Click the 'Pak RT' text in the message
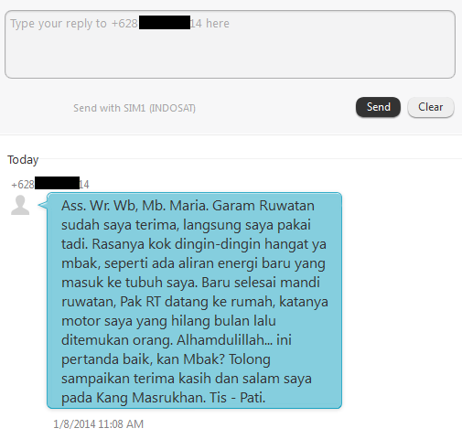The image size is (462, 439). point(140,302)
